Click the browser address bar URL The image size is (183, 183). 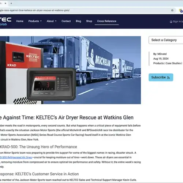pyautogui.click(x=35, y=10)
